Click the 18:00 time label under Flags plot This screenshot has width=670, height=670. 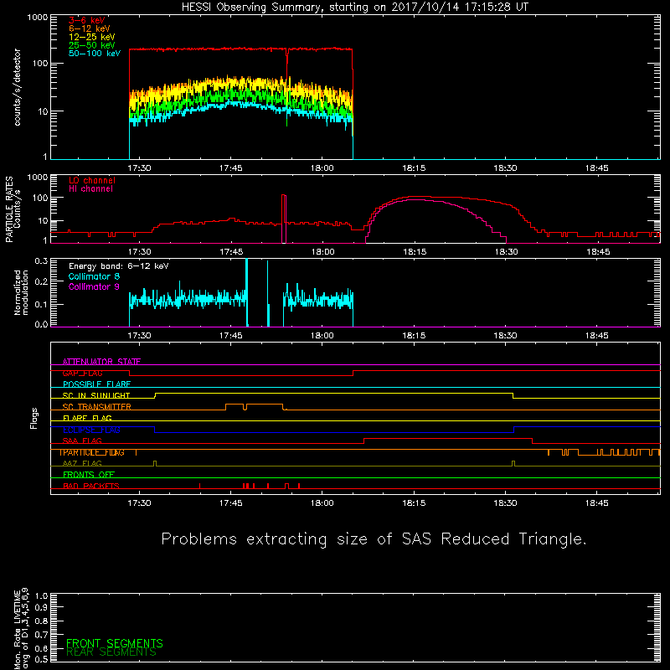click(322, 503)
